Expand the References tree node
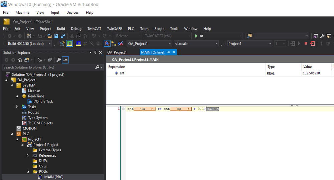This screenshot has height=180, width=334. (27, 156)
